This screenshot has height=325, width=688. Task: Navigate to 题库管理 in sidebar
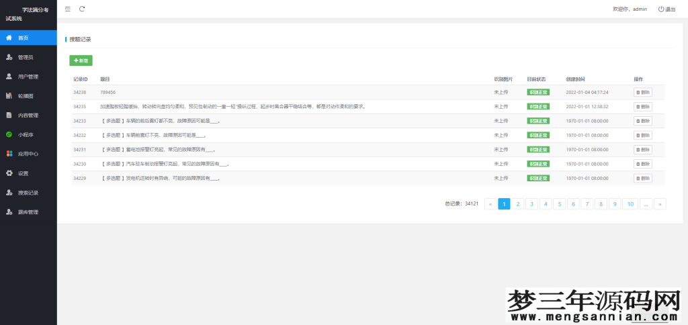[x=28, y=212]
